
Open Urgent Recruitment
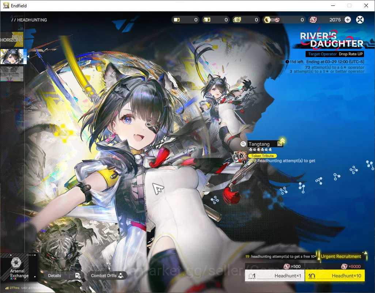[x=341, y=256]
